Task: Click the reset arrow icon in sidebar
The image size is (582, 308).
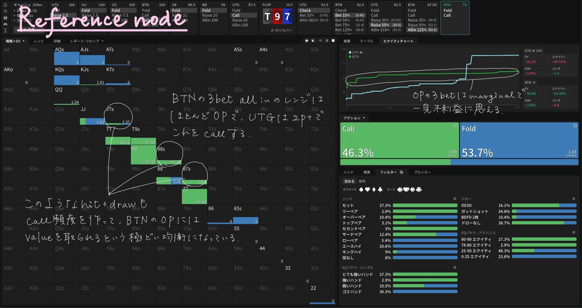Action: (5, 11)
